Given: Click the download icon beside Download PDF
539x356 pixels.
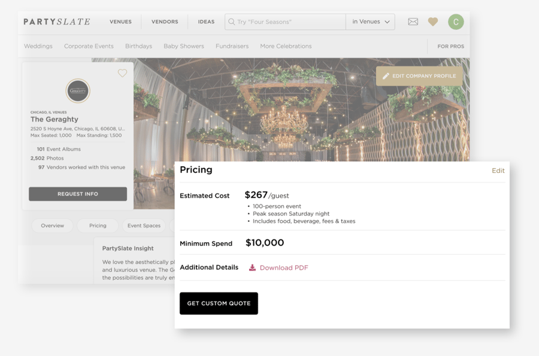Looking at the screenshot, I should click(x=254, y=268).
